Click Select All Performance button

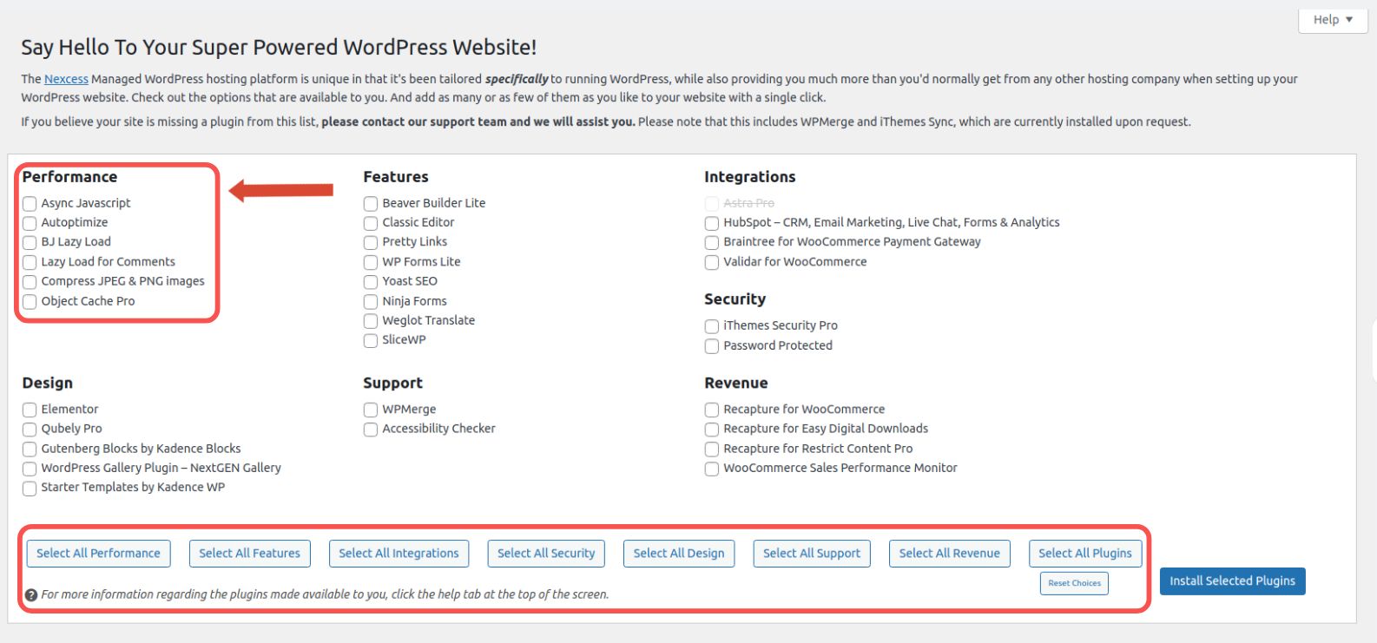(98, 554)
